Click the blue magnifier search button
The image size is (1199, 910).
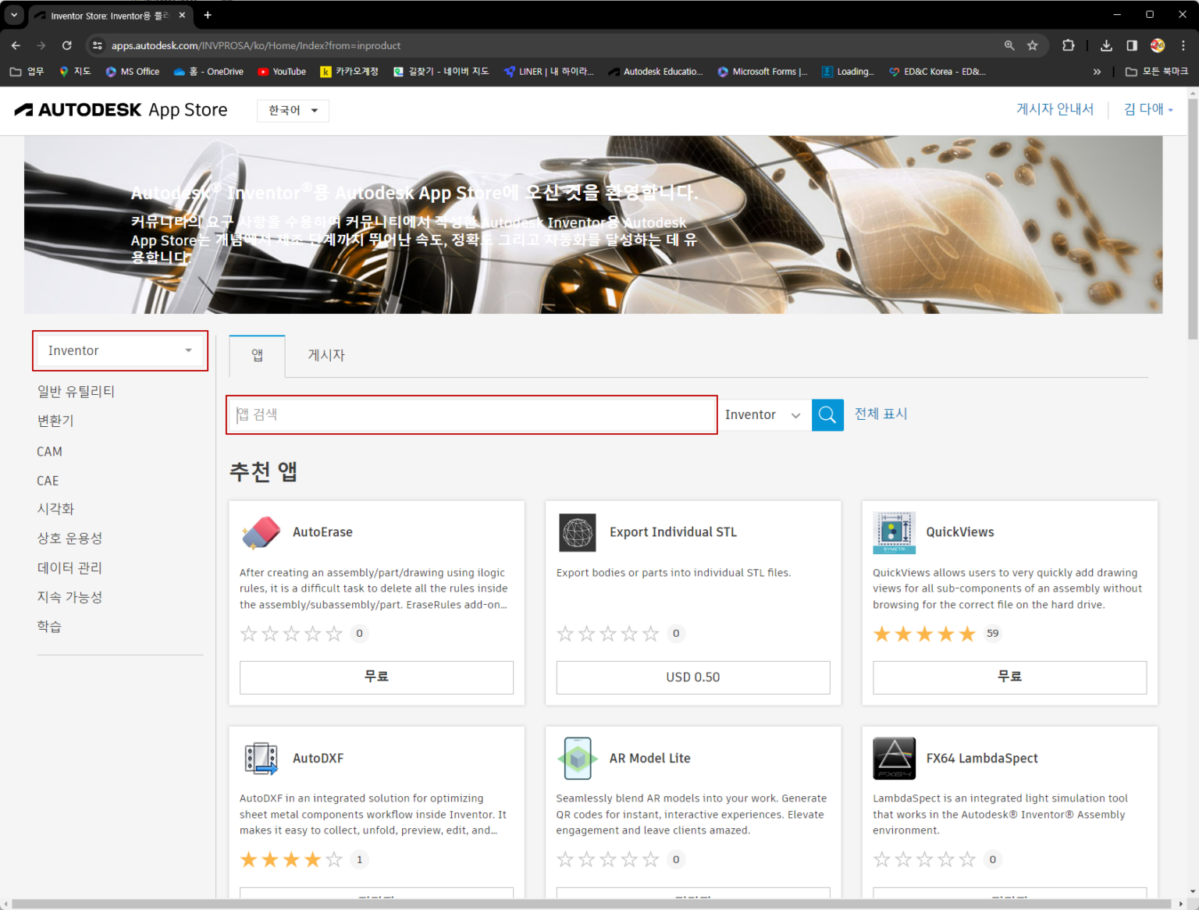[827, 414]
